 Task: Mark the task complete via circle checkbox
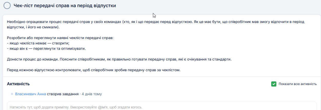(x=7, y=6)
